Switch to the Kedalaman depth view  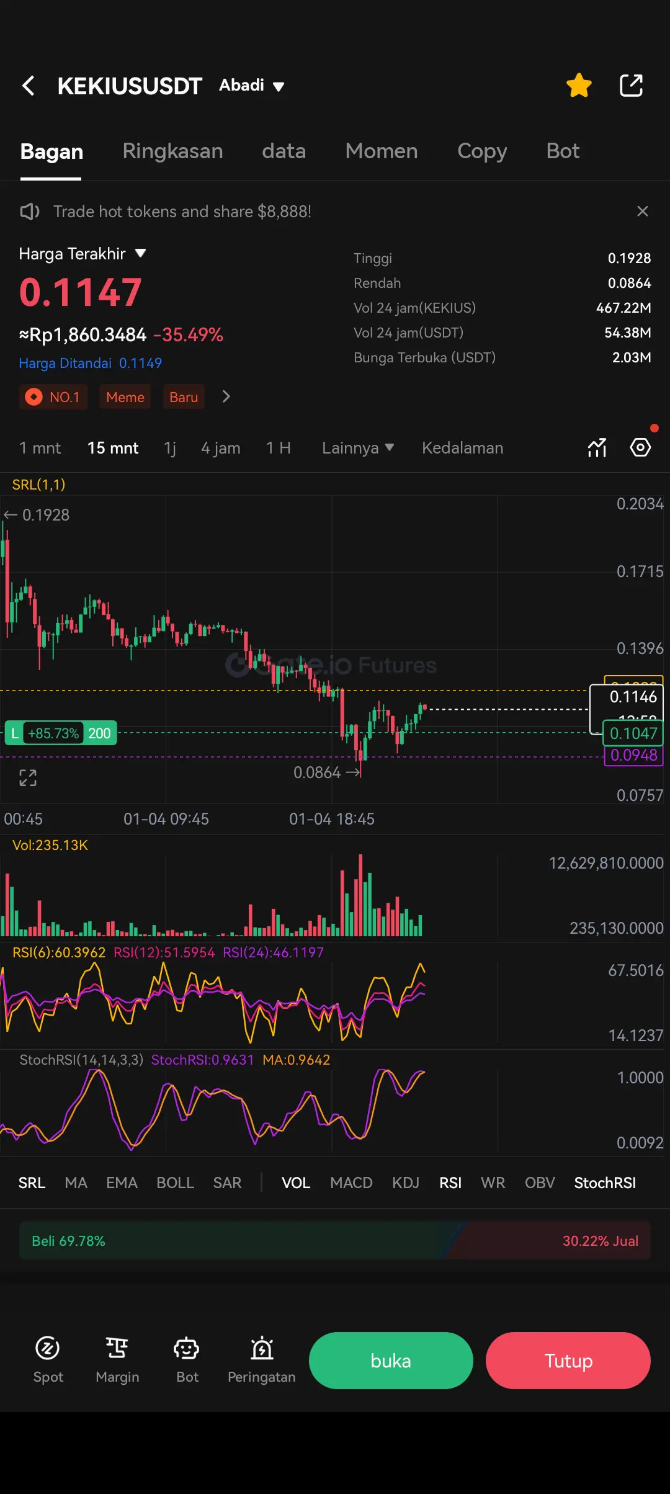pyautogui.click(x=463, y=448)
